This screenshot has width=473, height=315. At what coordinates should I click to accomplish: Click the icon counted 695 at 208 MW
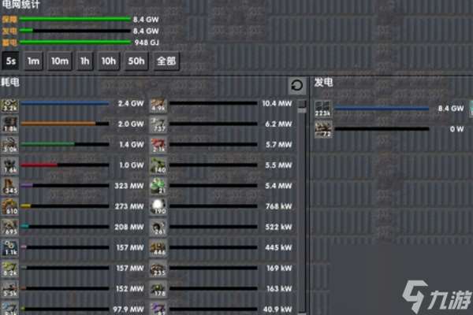click(x=9, y=227)
